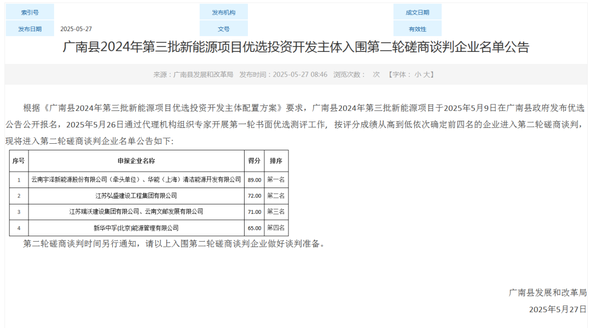Click table header 申报企业名称
The width and height of the screenshot is (591, 328).
pyautogui.click(x=136, y=161)
